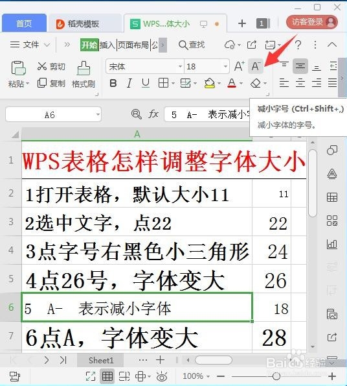347x386 pixels.
Task: Center text horizontally
Action: pyautogui.click(x=300, y=83)
